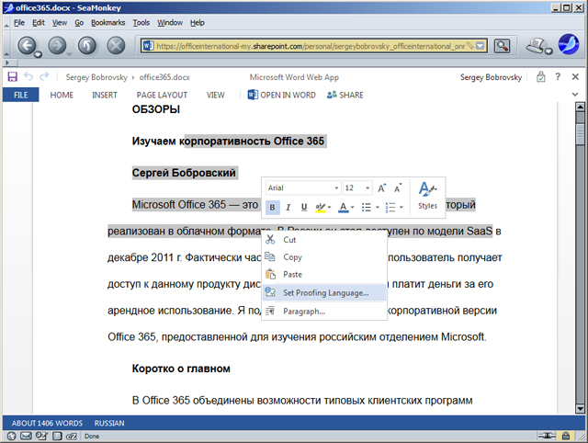The image size is (588, 443).
Task: Reload the page with the Reload button
Action: pos(86,46)
